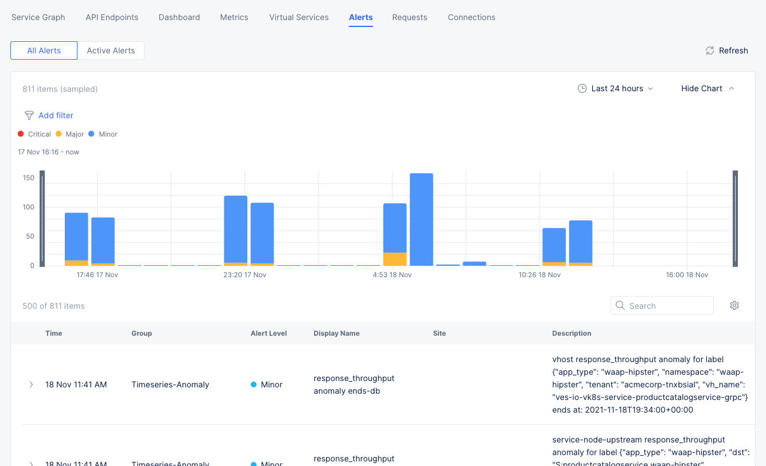The image size is (766, 466).
Task: Click the clock icon next to time range
Action: pos(582,88)
